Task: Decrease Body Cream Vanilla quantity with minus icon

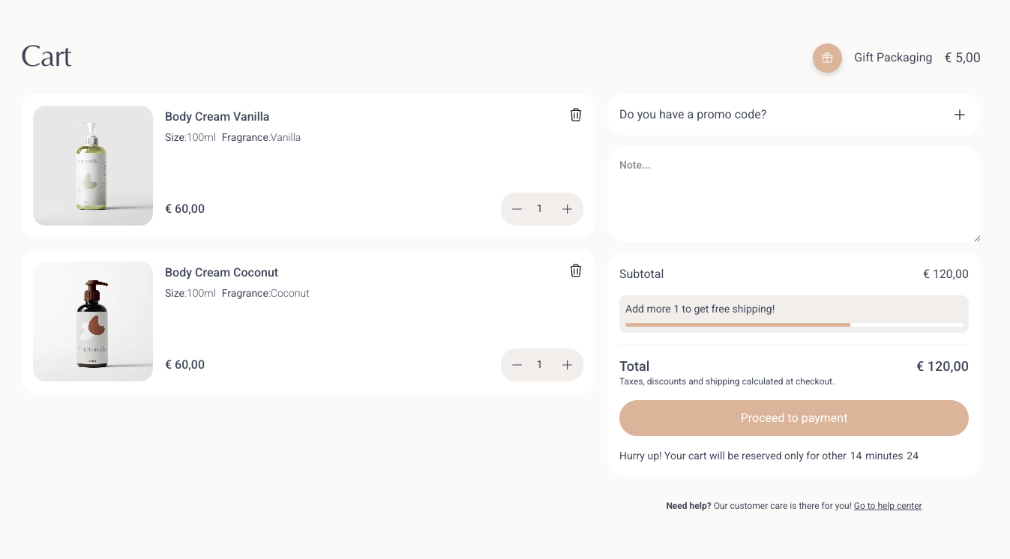Action: point(517,209)
